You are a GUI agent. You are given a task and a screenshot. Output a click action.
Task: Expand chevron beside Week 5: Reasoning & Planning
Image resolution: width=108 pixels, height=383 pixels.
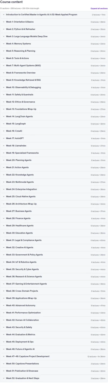4,51
